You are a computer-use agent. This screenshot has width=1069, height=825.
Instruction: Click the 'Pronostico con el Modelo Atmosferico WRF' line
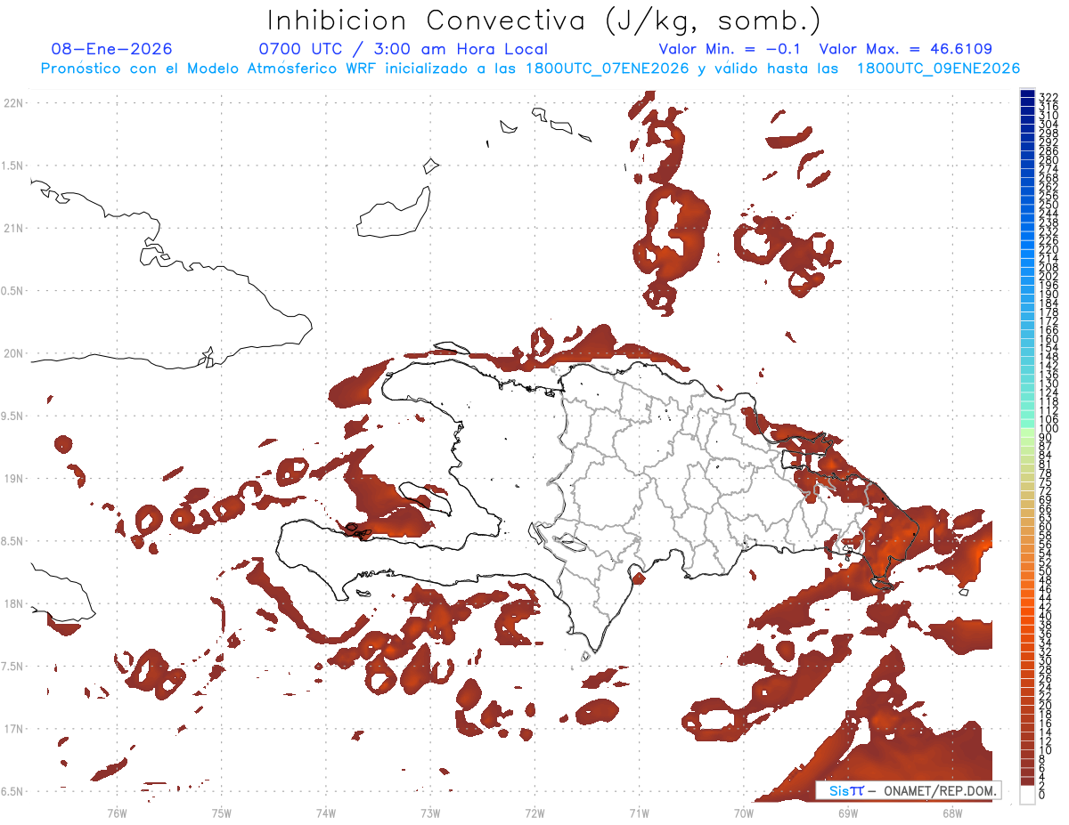(x=530, y=69)
